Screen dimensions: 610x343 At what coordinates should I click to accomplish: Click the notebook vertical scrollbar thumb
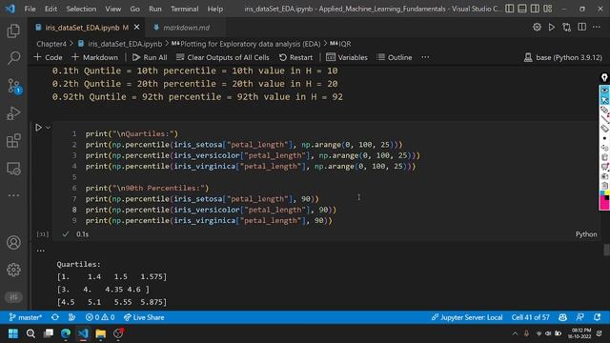(x=606, y=250)
